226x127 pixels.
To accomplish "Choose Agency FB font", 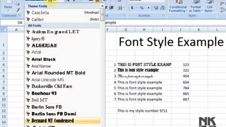I will 63,38.
